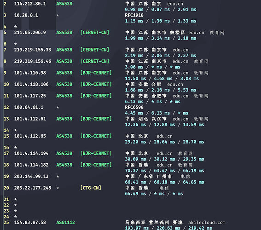Image resolution: width=261 pixels, height=230 pixels.
Task: Click the RFC1918 label
Action: 134,15
